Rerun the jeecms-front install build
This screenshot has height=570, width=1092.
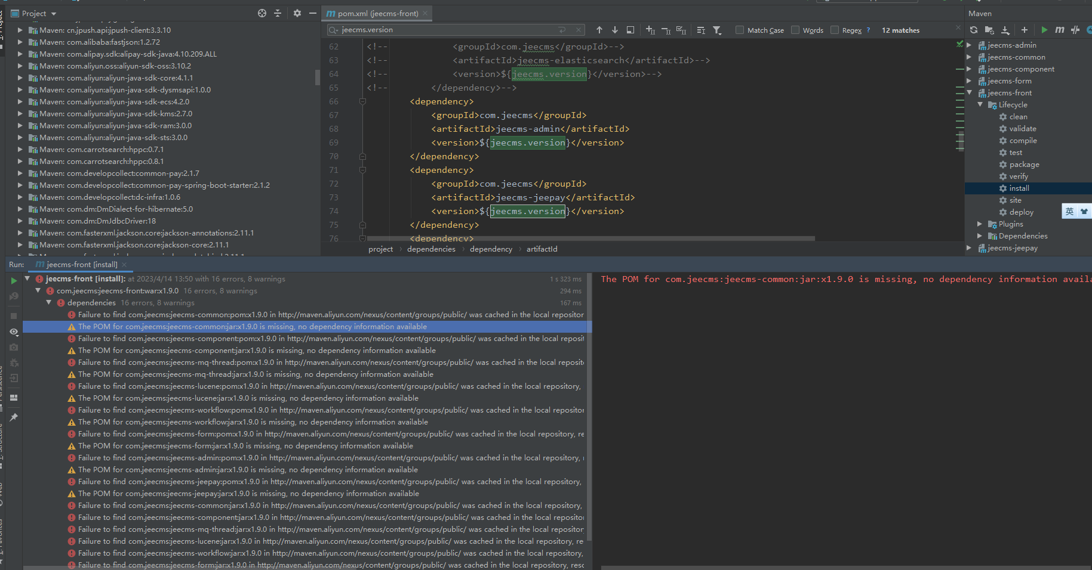(14, 281)
